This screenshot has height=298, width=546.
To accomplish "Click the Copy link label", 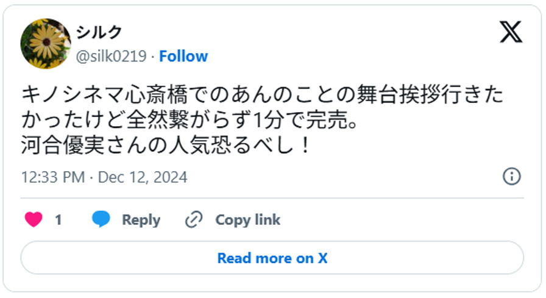I will [x=247, y=219].
